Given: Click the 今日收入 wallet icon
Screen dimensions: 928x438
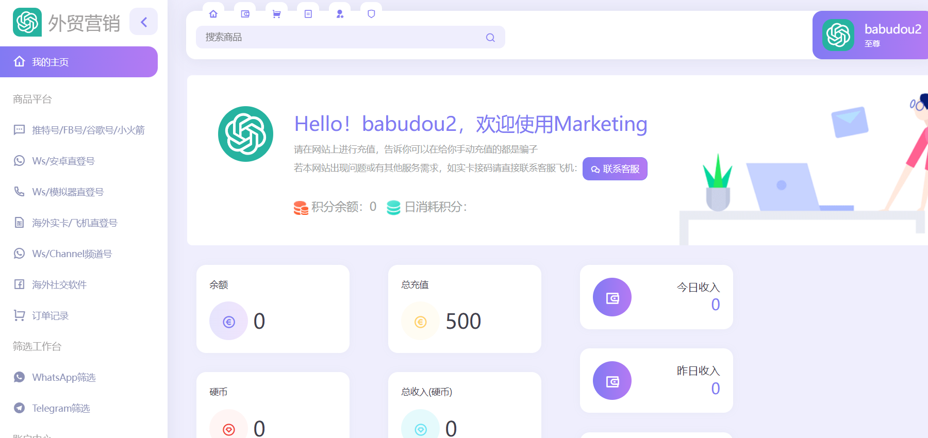Looking at the screenshot, I should pos(612,297).
